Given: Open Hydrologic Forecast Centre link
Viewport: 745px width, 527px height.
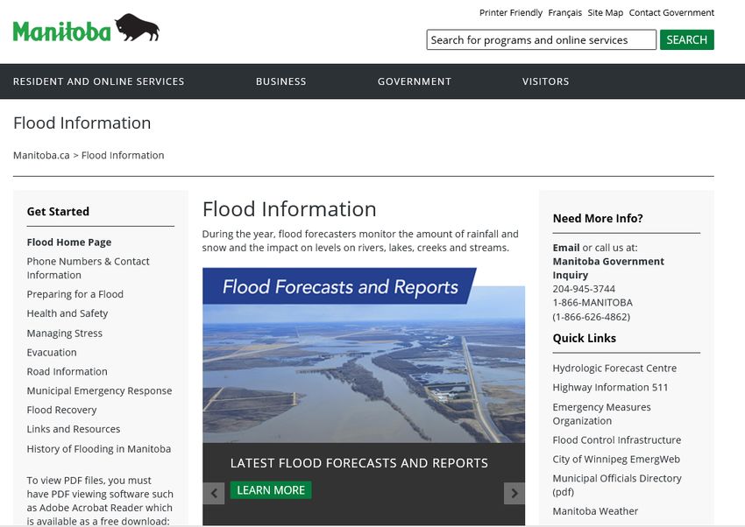Looking at the screenshot, I should point(614,368).
